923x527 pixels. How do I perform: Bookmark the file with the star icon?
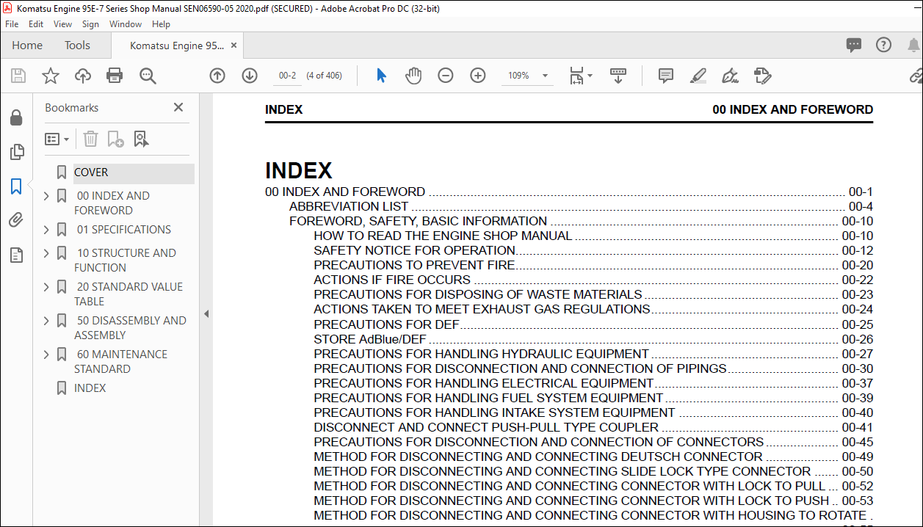click(x=50, y=76)
